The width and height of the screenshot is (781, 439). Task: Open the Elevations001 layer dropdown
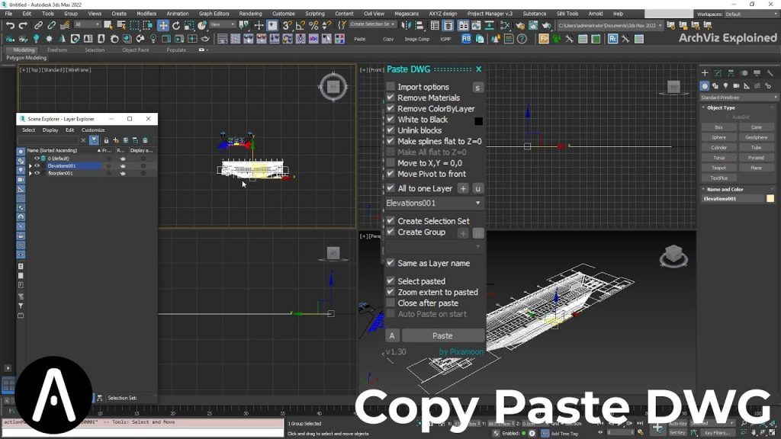click(434, 203)
